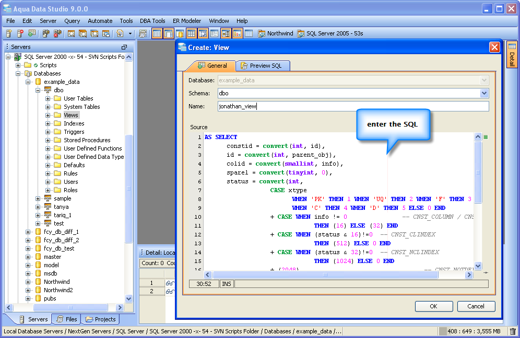The height and width of the screenshot is (338, 520).
Task: Collapse the dbo schema tree node
Action: (x=38, y=90)
